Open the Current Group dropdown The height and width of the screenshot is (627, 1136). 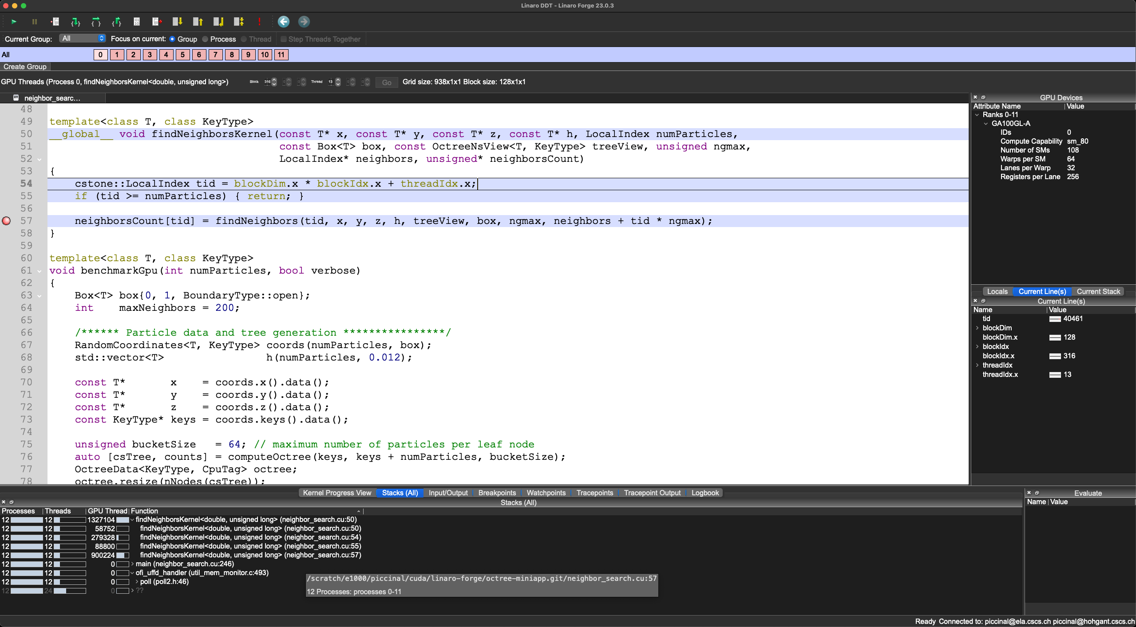coord(83,39)
